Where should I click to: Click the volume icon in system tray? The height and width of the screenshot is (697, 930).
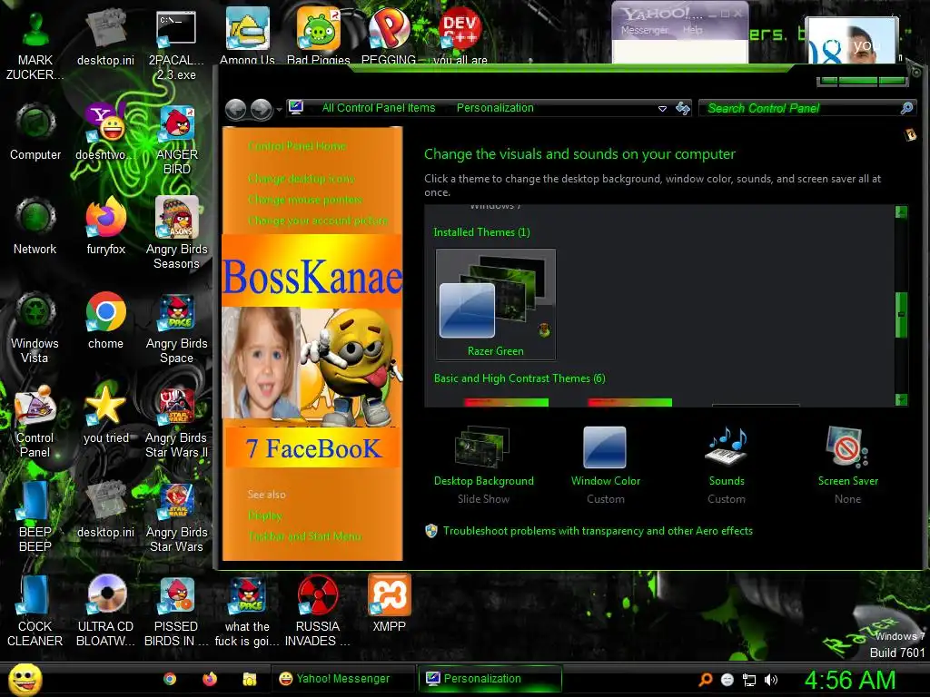coord(770,680)
